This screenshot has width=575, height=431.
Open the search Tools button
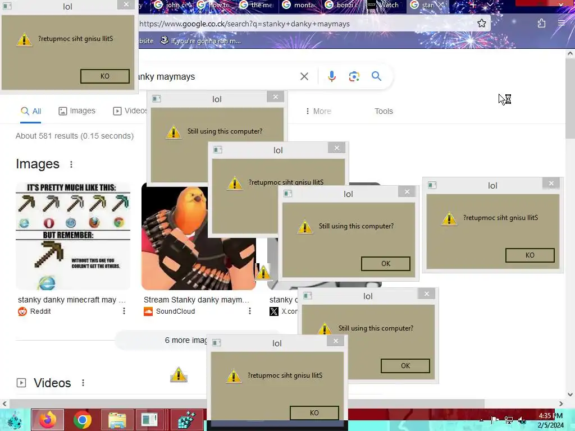pos(384,111)
